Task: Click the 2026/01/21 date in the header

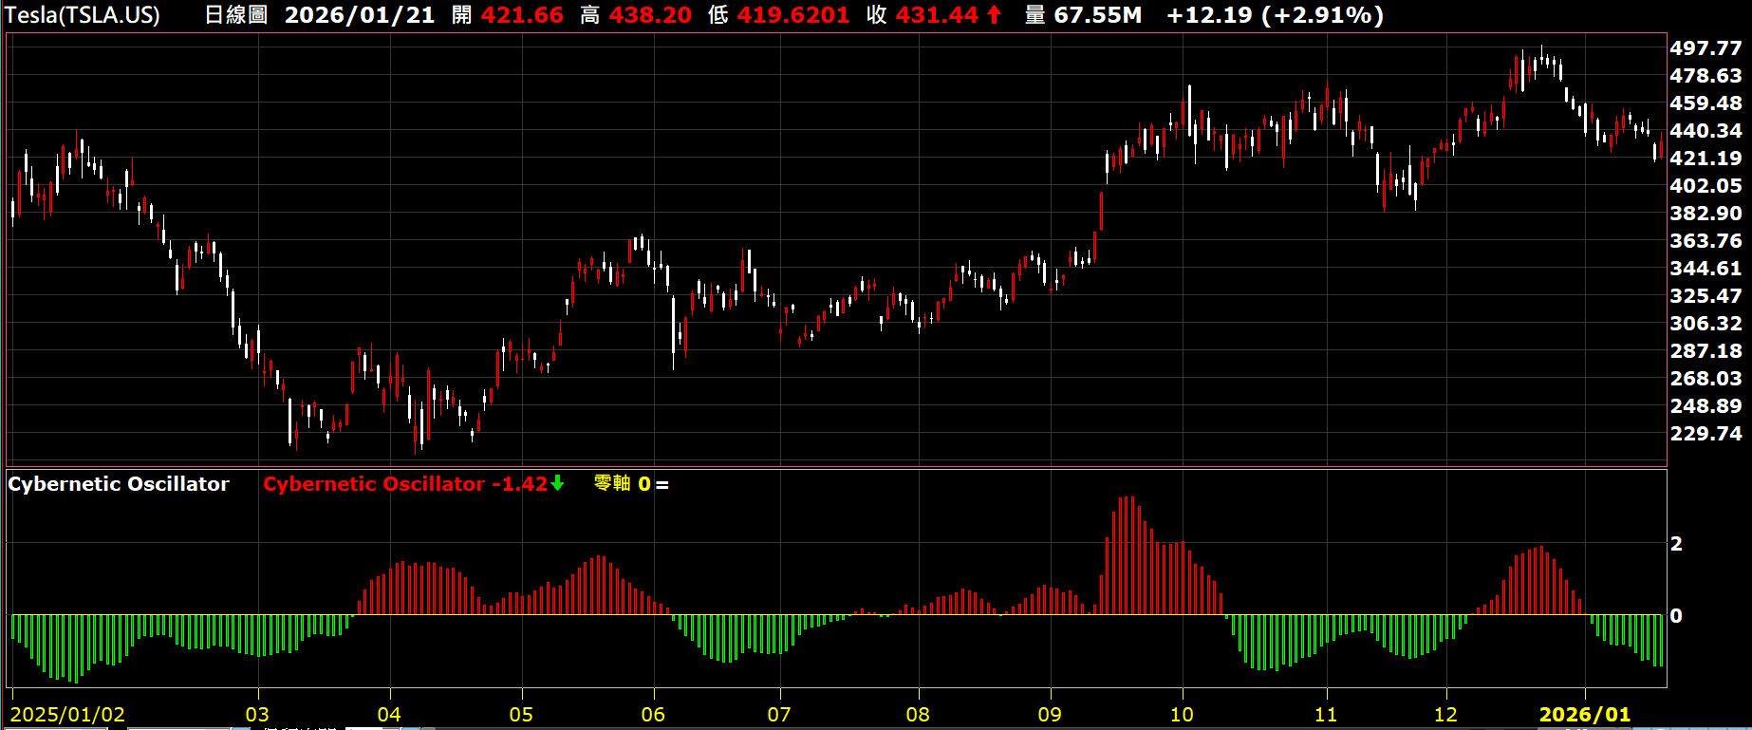Action: pyautogui.click(x=360, y=15)
